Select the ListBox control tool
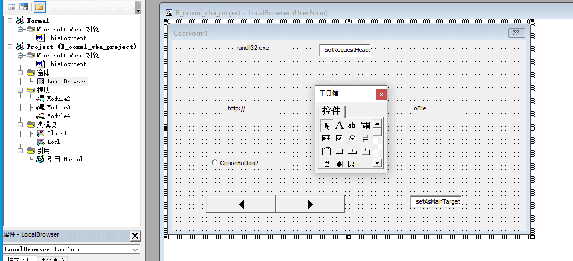Viewport: 573px width, 261px height. click(327, 139)
